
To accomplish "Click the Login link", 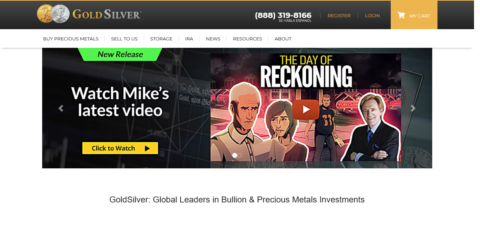I will click(x=372, y=15).
